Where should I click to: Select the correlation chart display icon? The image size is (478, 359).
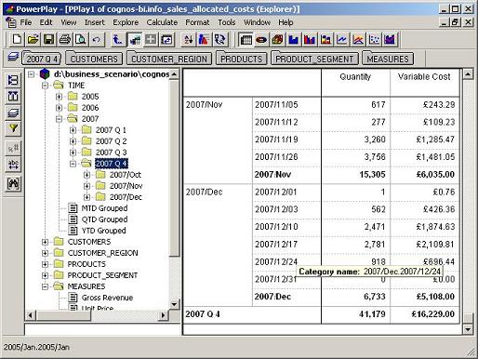click(391, 39)
